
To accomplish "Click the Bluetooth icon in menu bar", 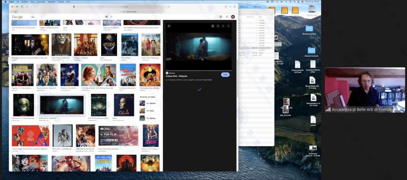I will pyautogui.click(x=286, y=2).
